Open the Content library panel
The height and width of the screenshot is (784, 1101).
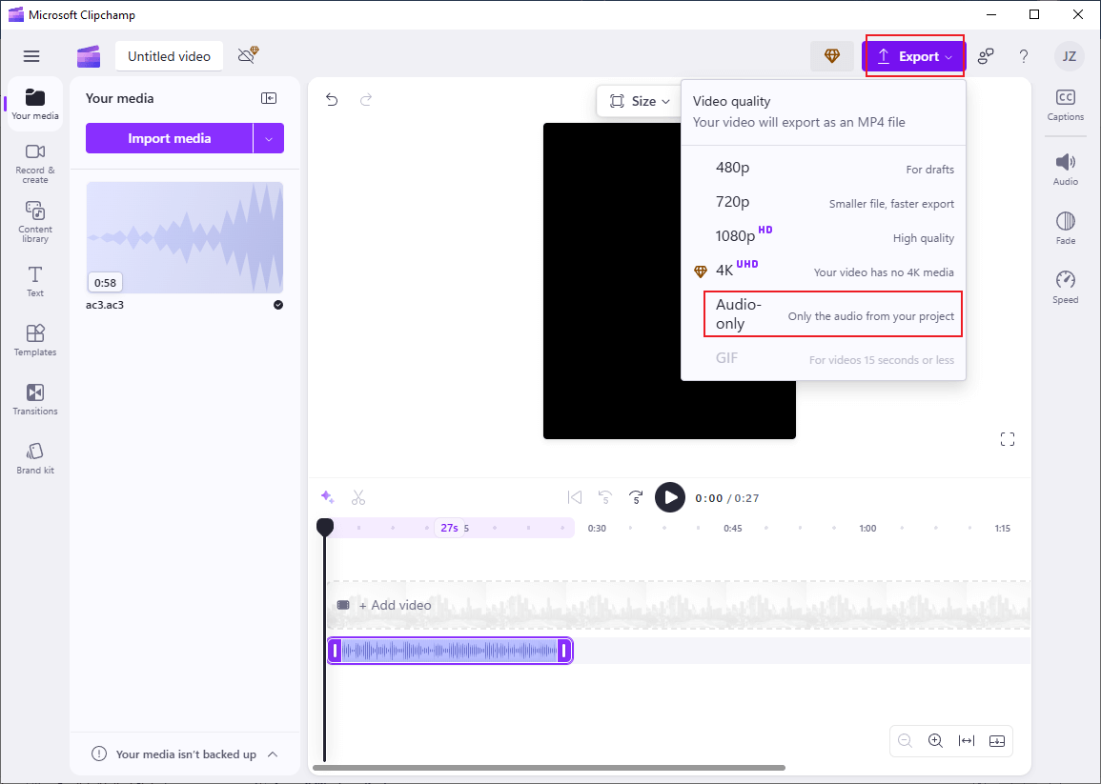[35, 223]
